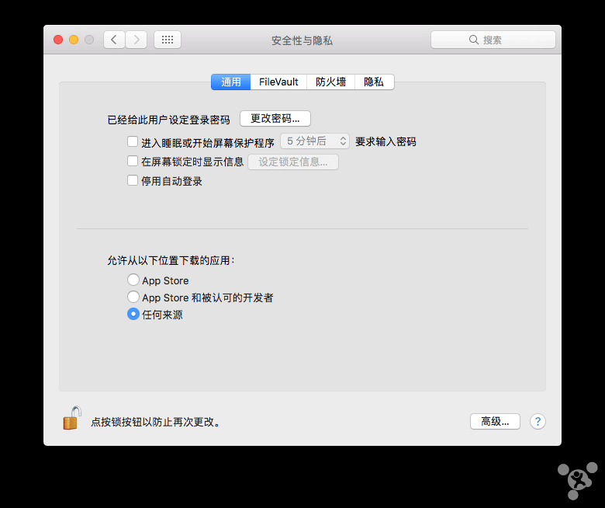Image resolution: width=605 pixels, height=508 pixels.
Task: Open 高级... advanced settings button
Action: click(495, 421)
